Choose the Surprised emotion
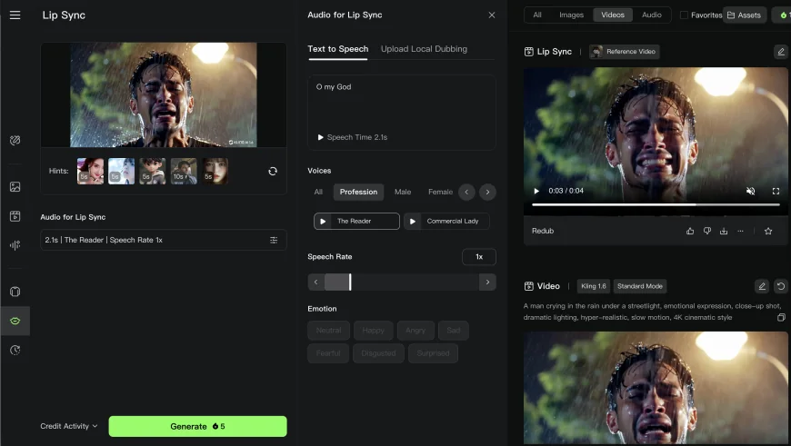 point(434,353)
